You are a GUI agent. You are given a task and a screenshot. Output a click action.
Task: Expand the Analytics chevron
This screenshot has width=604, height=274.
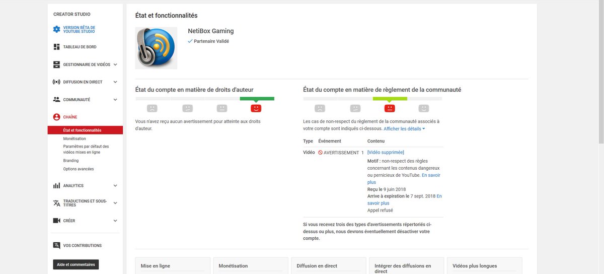[x=115, y=185]
